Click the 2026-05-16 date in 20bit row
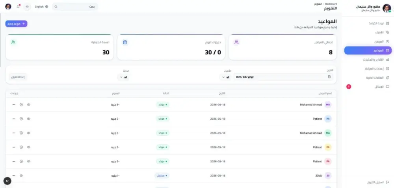 point(218,176)
